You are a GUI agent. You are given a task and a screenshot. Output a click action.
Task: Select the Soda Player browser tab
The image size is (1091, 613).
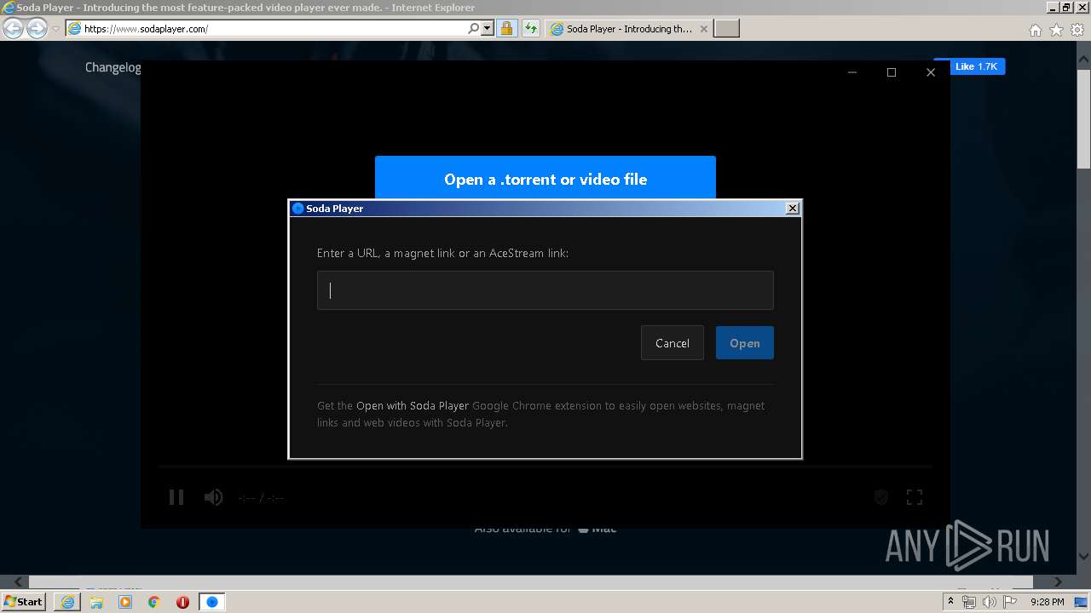(629, 29)
